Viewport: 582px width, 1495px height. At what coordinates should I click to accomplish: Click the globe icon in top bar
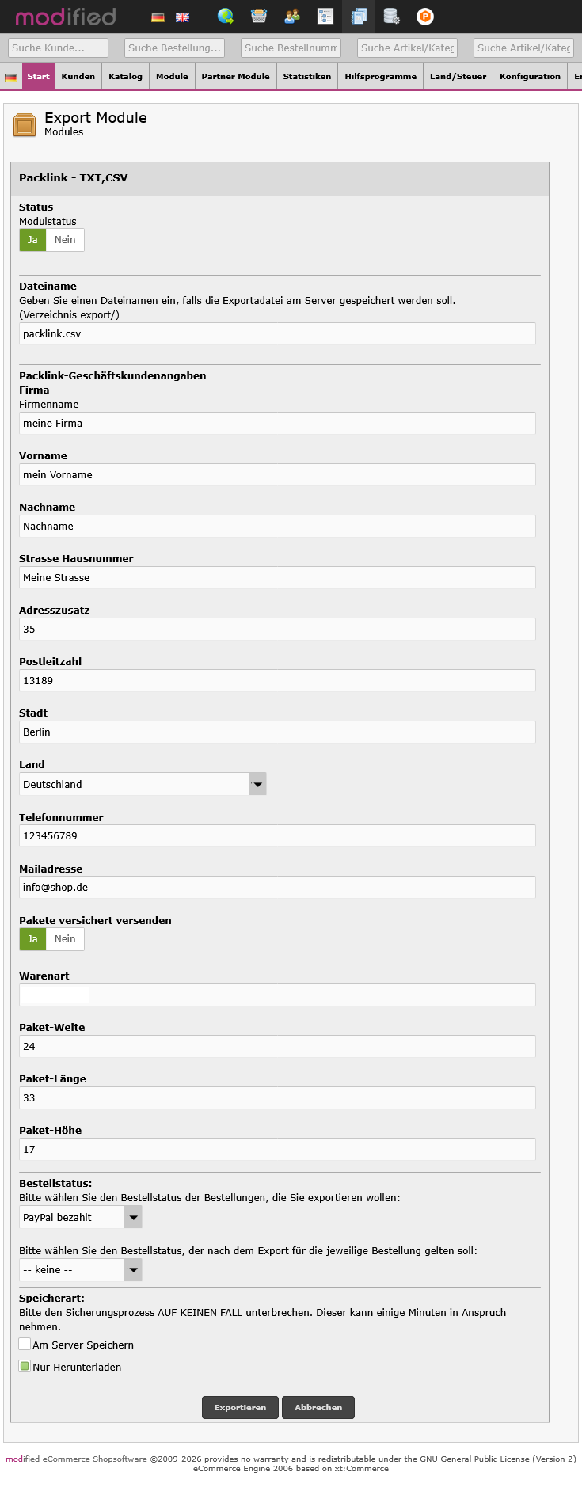(226, 16)
